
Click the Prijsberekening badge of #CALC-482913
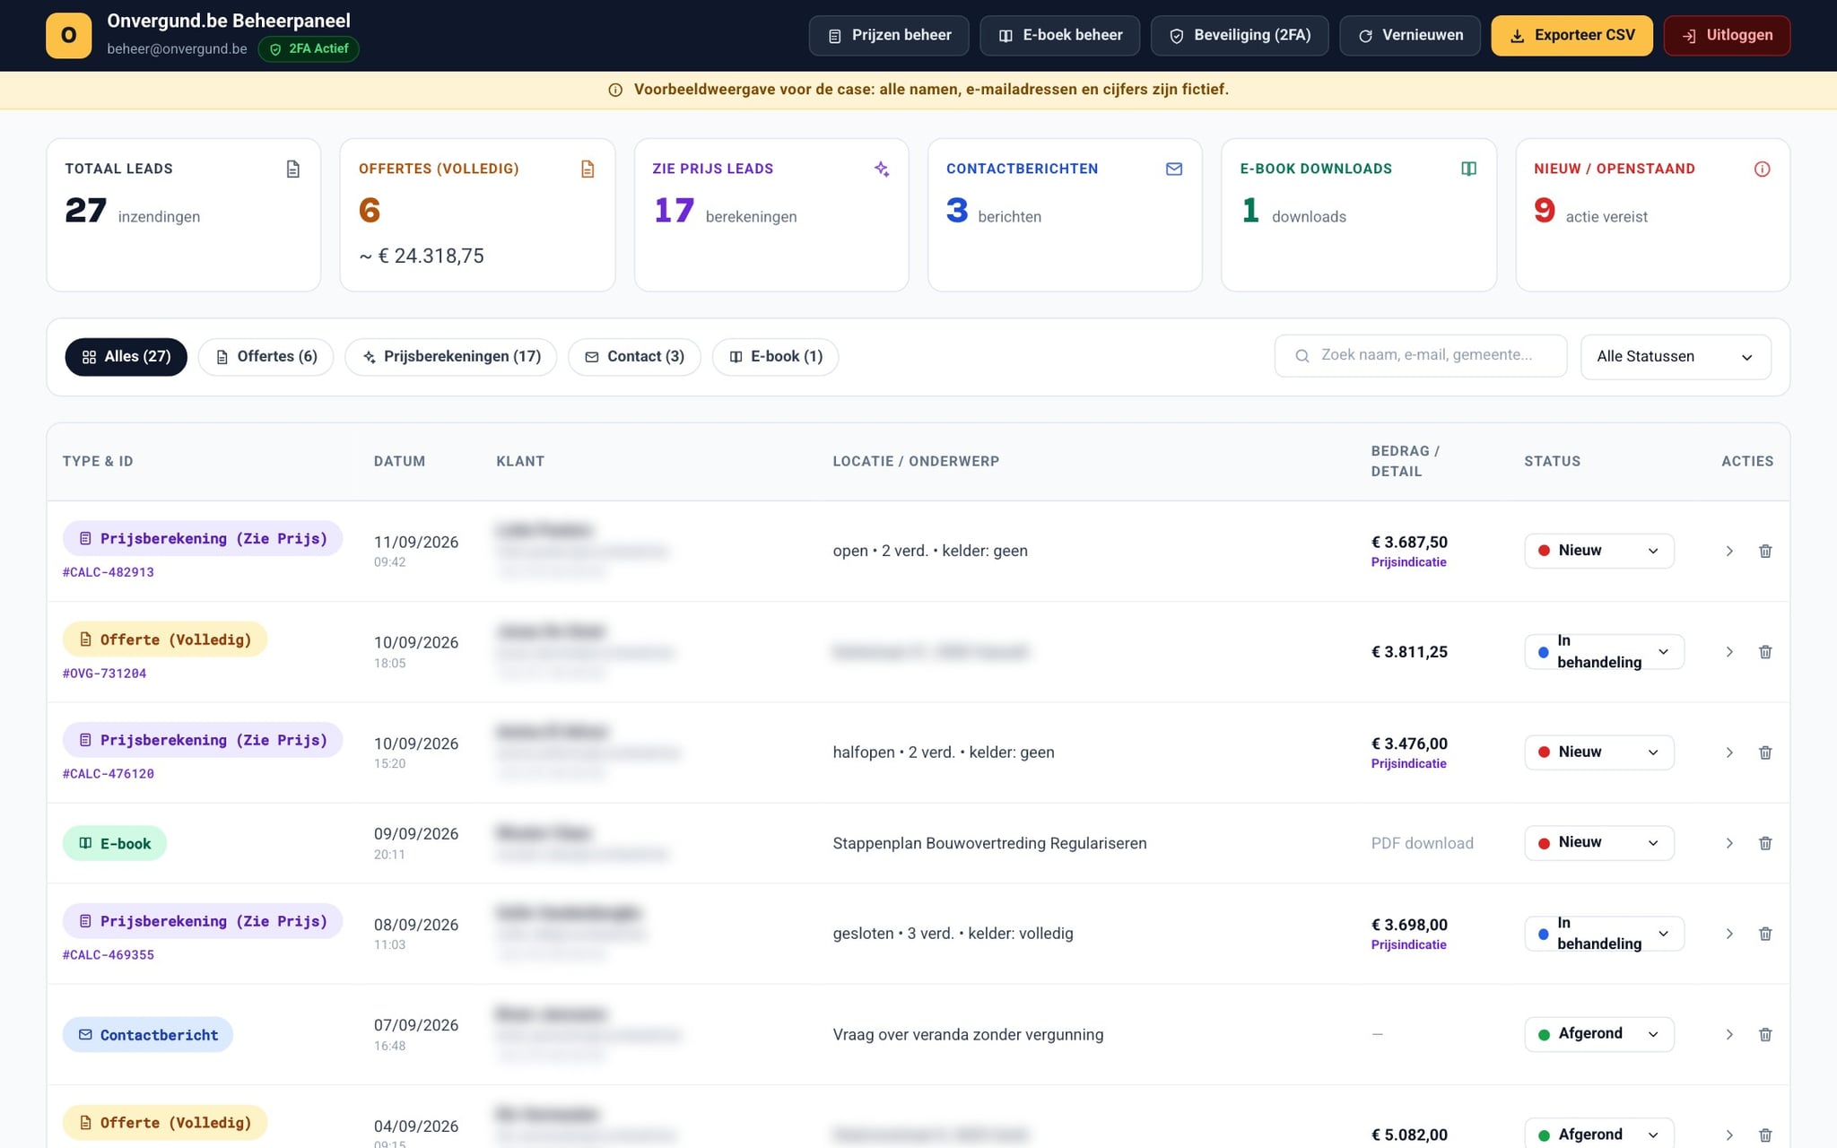point(203,538)
